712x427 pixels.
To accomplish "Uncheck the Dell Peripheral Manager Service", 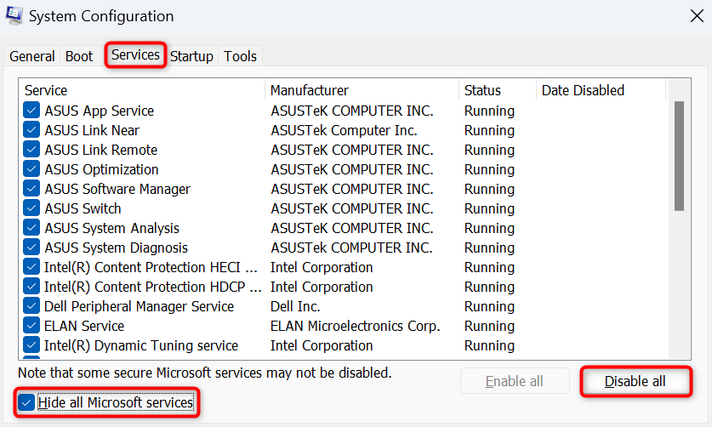I will point(31,306).
